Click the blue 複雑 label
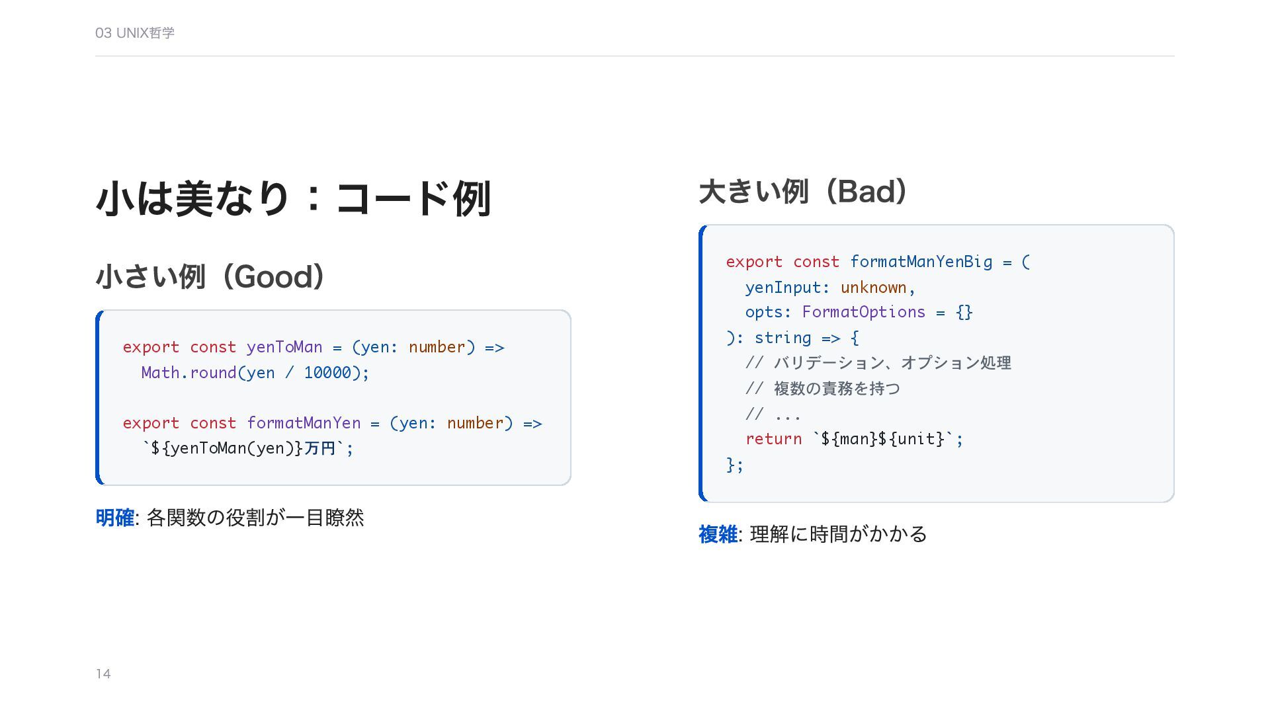 click(x=718, y=534)
